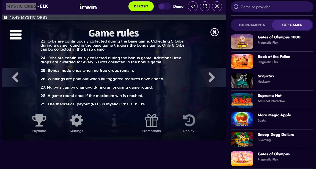
Task: Click the green Deposit button
Action: point(141,6)
